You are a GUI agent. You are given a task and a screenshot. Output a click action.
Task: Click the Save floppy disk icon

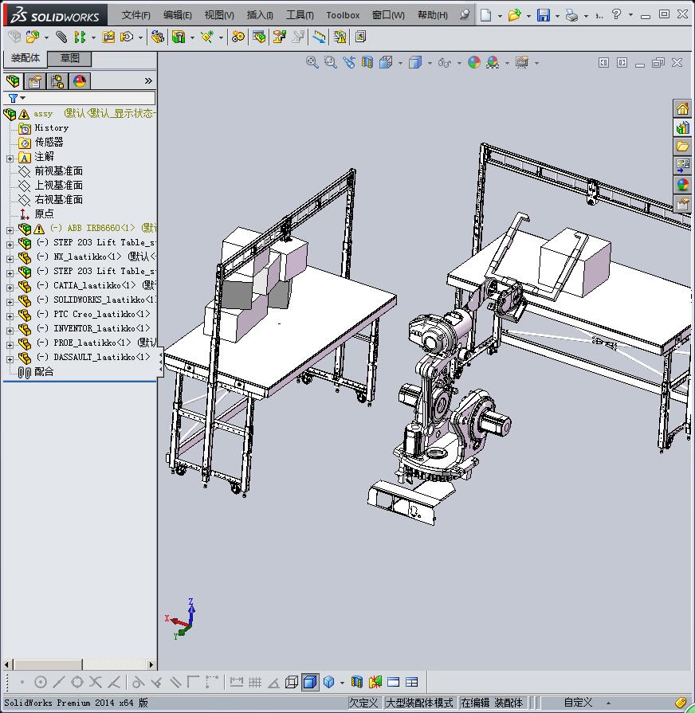pos(543,15)
